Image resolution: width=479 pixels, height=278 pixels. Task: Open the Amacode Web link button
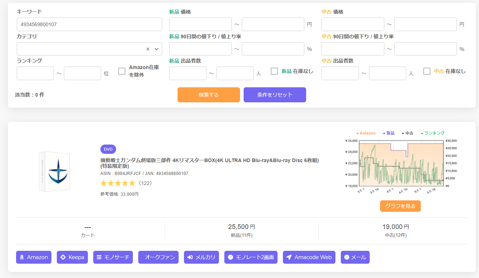tap(309, 257)
